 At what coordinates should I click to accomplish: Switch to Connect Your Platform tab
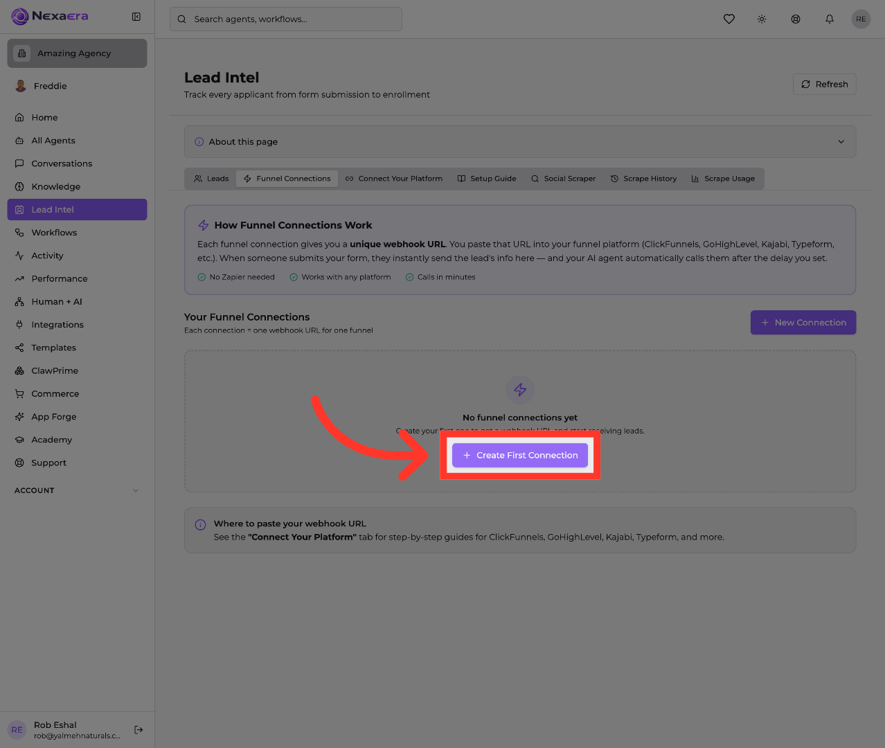394,179
